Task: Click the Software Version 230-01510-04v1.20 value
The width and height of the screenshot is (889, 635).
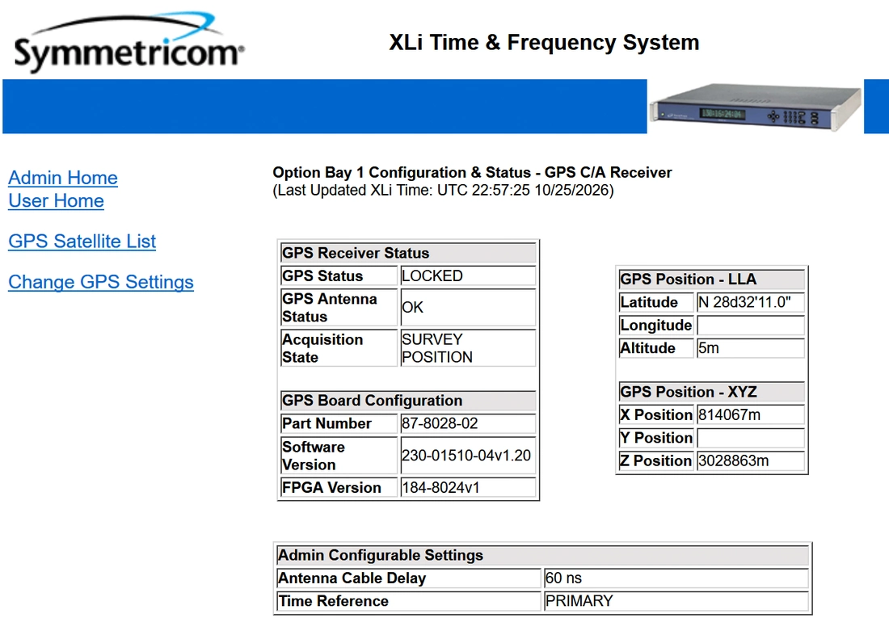Action: [468, 456]
